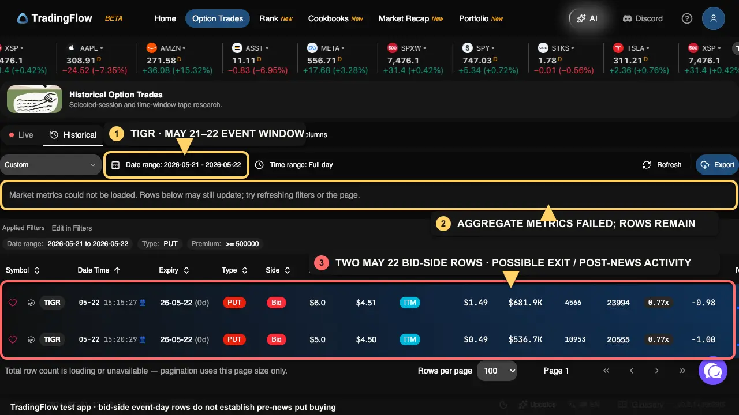This screenshot has width=739, height=415.
Task: Click the META ticker logo
Action: [x=312, y=48]
